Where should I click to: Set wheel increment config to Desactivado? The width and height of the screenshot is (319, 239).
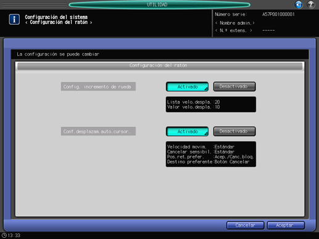pos(234,87)
